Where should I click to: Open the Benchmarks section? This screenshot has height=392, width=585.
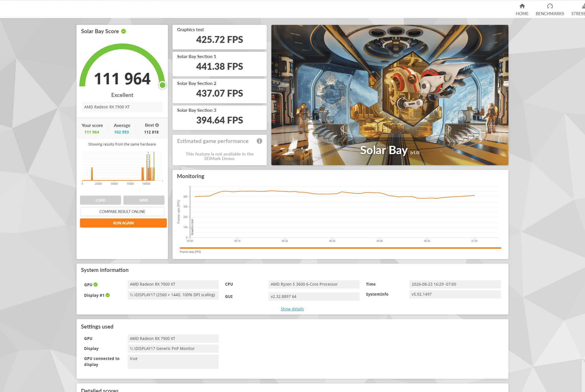pos(550,9)
